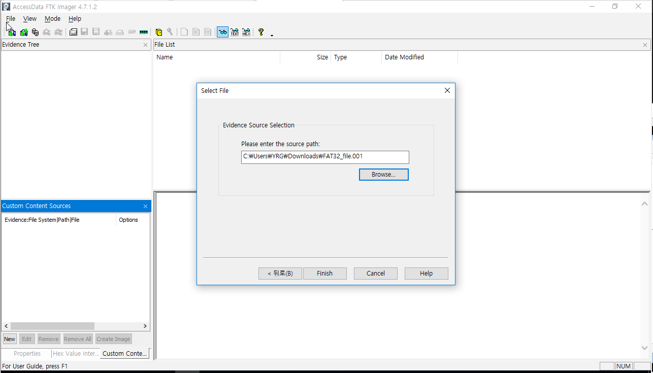653x373 pixels.
Task: Click the horizontal scrollbar thumb in Custom Content panel
Action: [52, 326]
